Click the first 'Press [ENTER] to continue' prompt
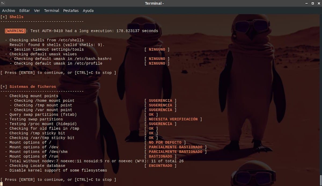 (x=58, y=73)
